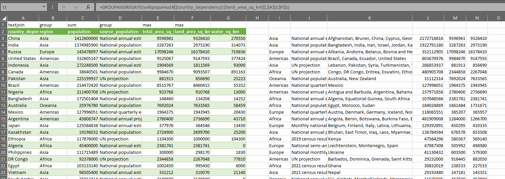Click the Nepal cell in column K
Screen dimensions: 505x179
(370, 172)
